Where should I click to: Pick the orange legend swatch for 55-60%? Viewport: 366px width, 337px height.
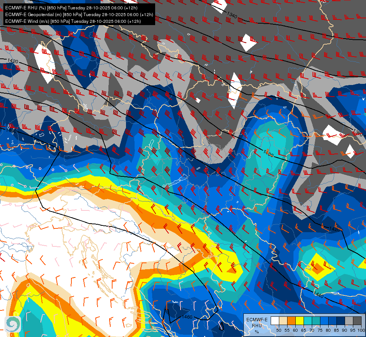pos(291,321)
